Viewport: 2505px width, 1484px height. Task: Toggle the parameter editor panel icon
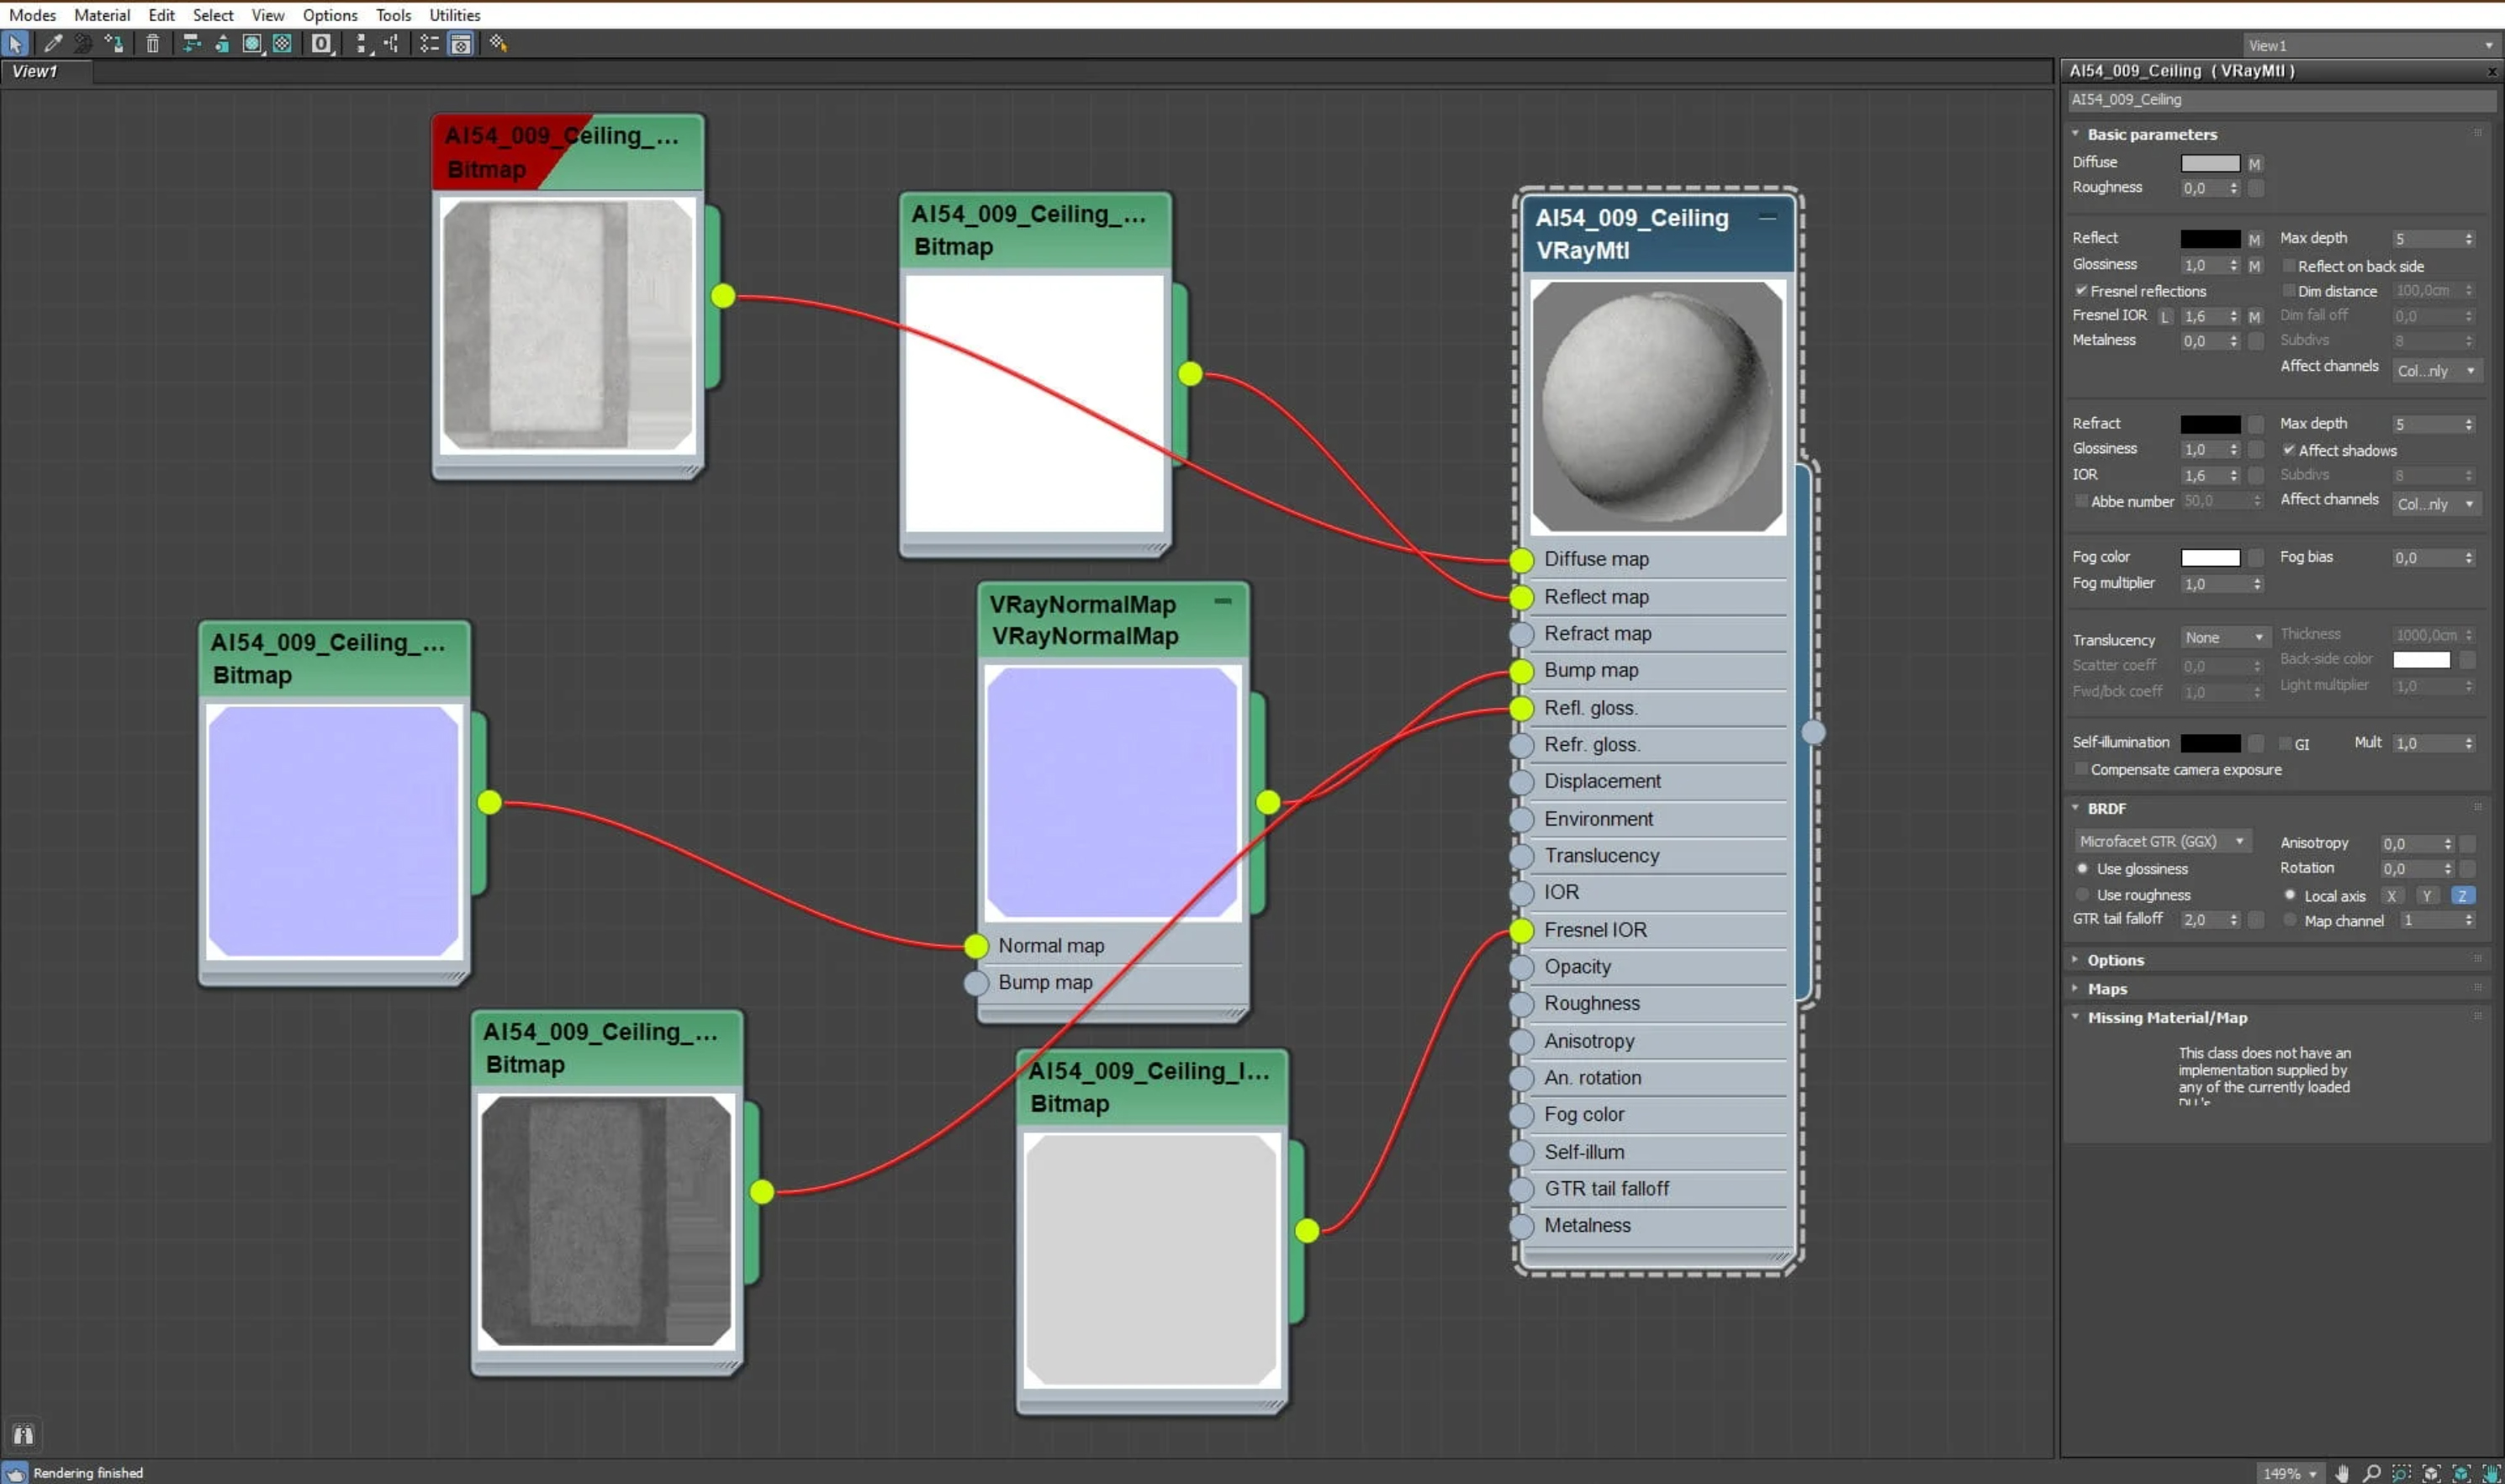point(460,43)
